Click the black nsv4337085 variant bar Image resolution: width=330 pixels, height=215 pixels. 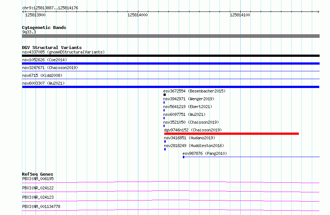(171, 56)
